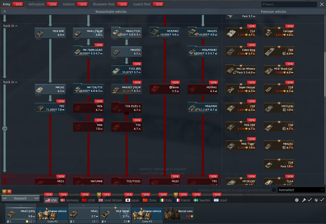Expand the M44/55 vehicle group
This screenshot has height=224, width=326.
203,33
